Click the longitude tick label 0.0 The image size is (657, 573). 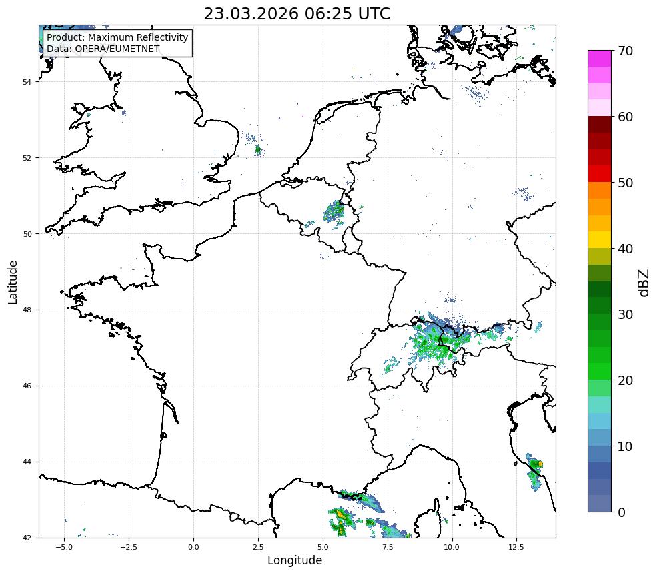pos(193,547)
